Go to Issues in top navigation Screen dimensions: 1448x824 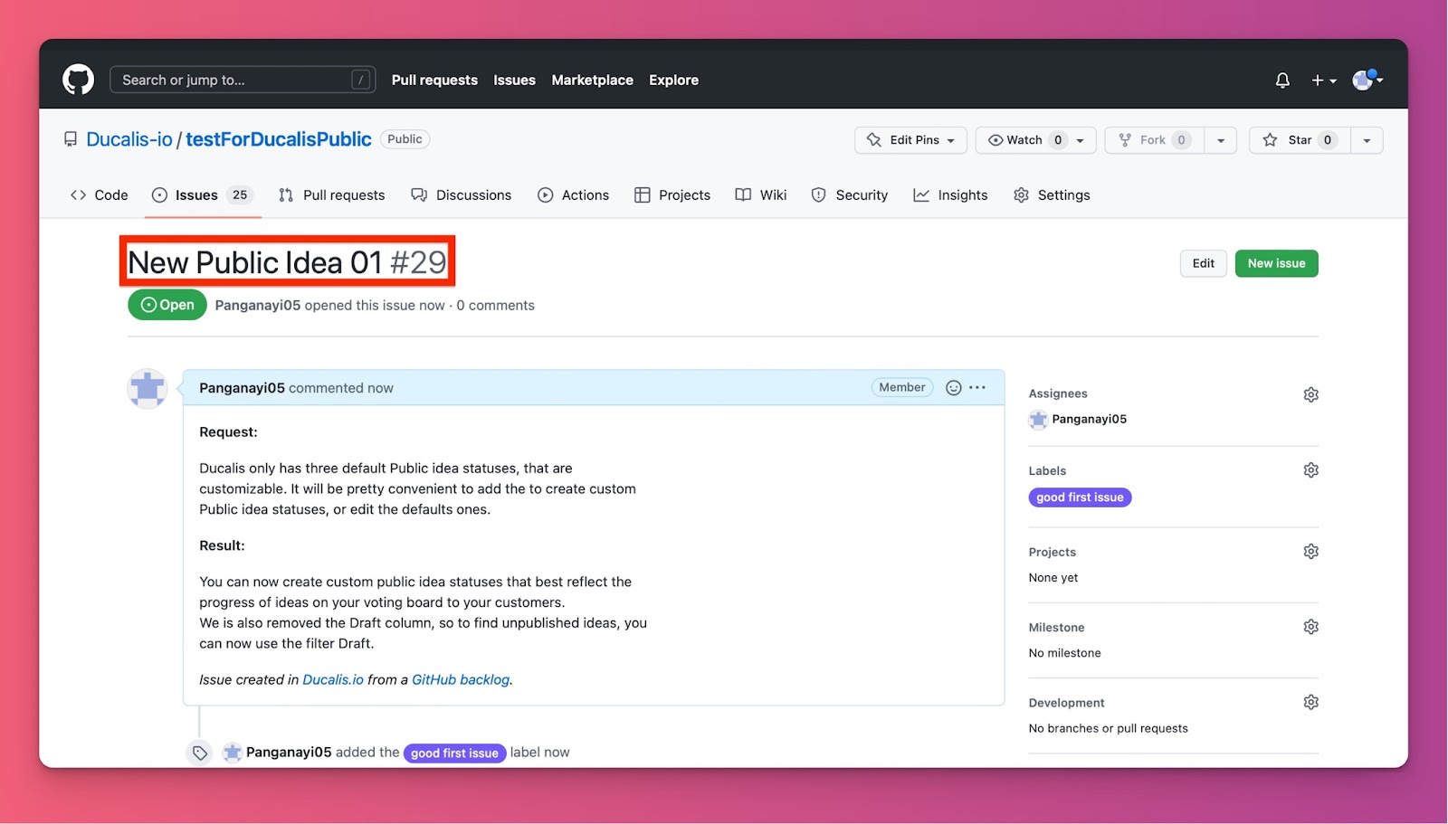(514, 80)
